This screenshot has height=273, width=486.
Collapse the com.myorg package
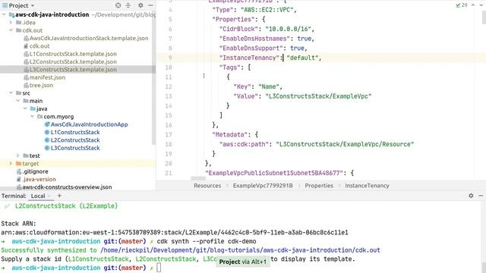(32, 116)
